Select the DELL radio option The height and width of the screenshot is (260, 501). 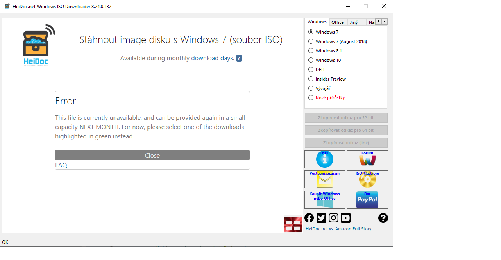pos(317,70)
